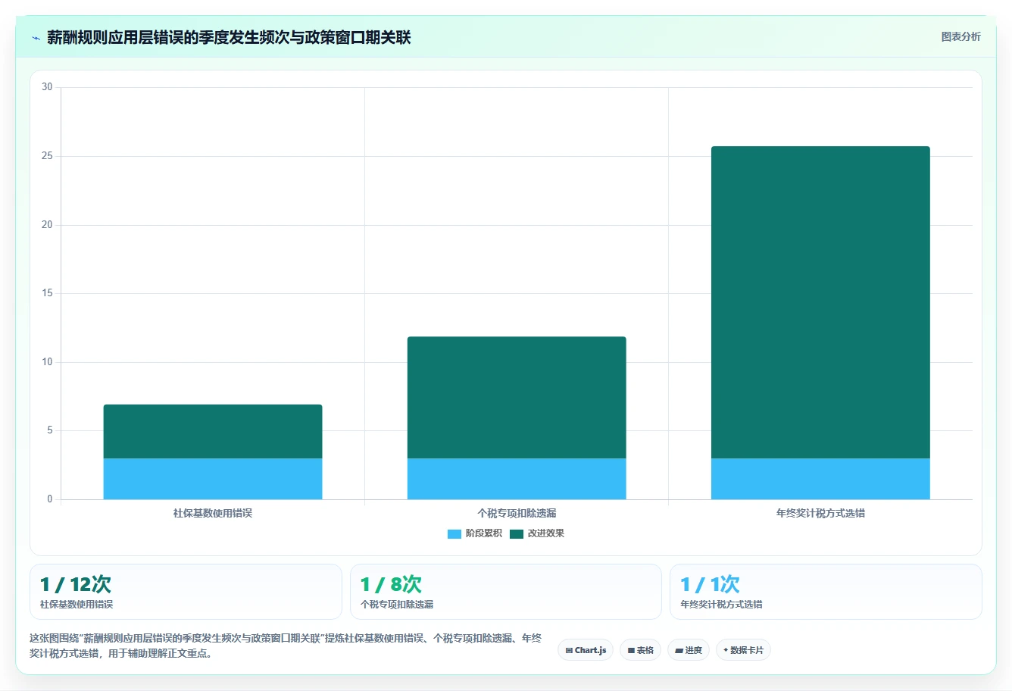The width and height of the screenshot is (1012, 691).
Task: Open the 1 / 8次 个税专项扣除遗漏 data card
Action: 506,592
